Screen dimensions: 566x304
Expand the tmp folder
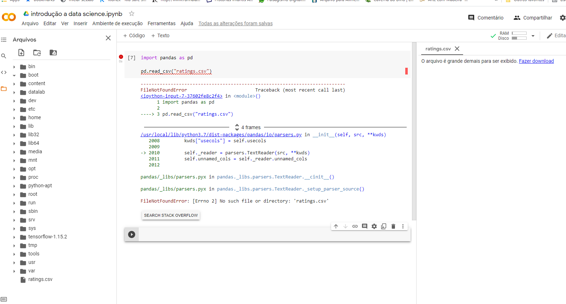pyautogui.click(x=14, y=245)
